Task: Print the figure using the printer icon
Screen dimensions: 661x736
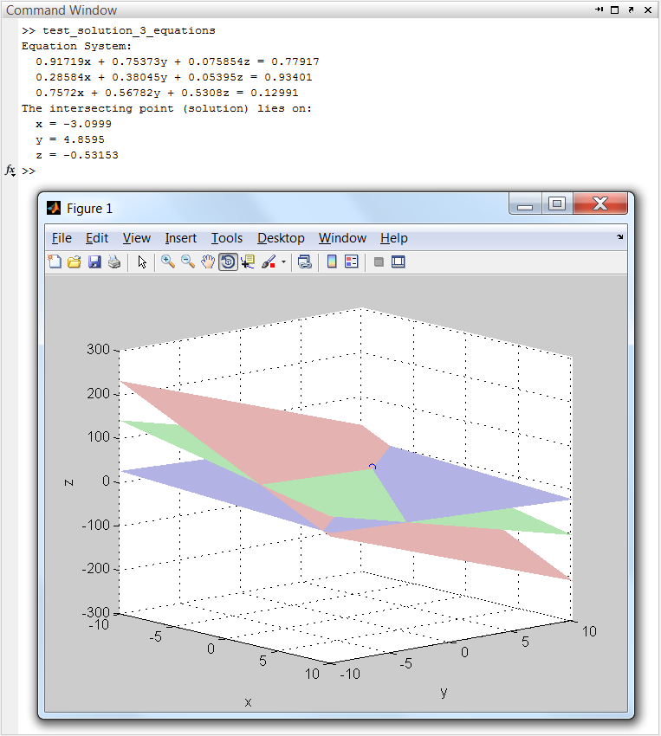Action: point(114,262)
